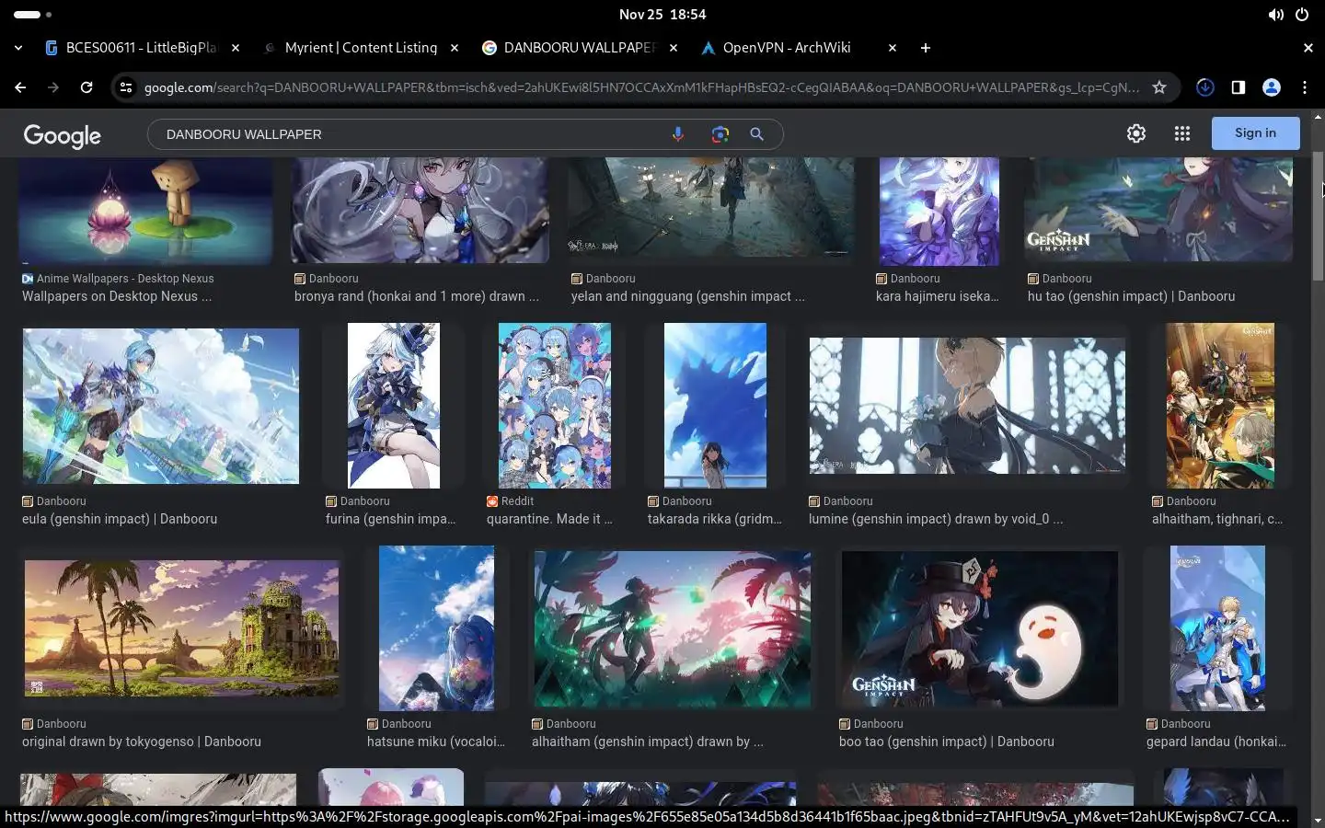
Task: Open hu tao Genshin logo thumbnail
Action: [x=1158, y=209]
